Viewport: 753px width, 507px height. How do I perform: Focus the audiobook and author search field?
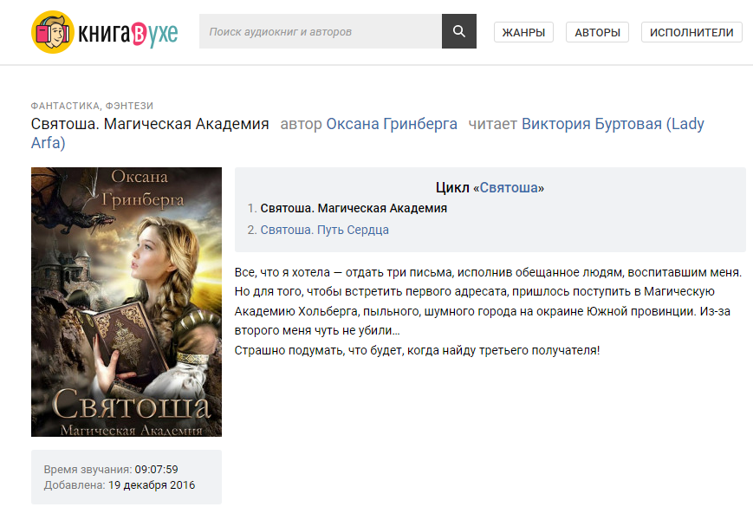321,31
